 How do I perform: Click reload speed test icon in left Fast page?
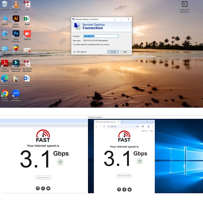pyautogui.click(x=60, y=162)
